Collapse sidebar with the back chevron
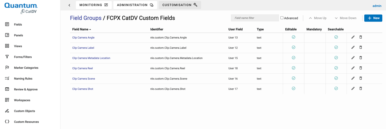 click(x=69, y=5)
